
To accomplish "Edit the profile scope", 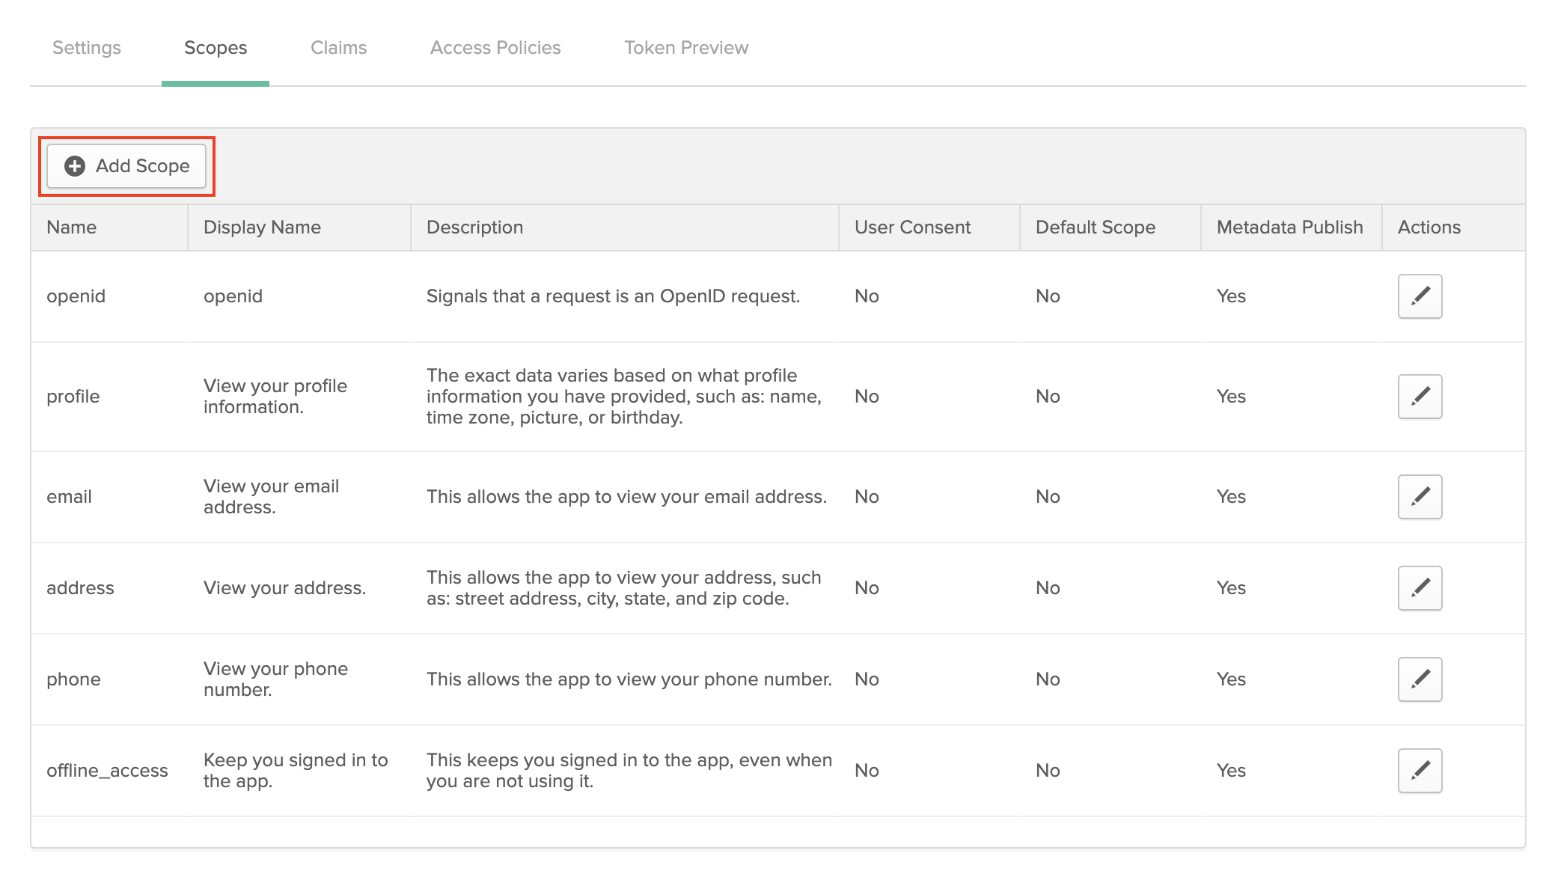I will click(x=1420, y=397).
